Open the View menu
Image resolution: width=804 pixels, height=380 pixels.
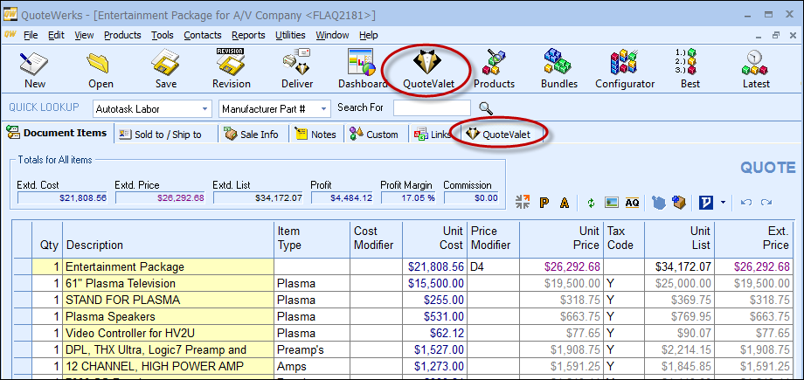(x=84, y=36)
